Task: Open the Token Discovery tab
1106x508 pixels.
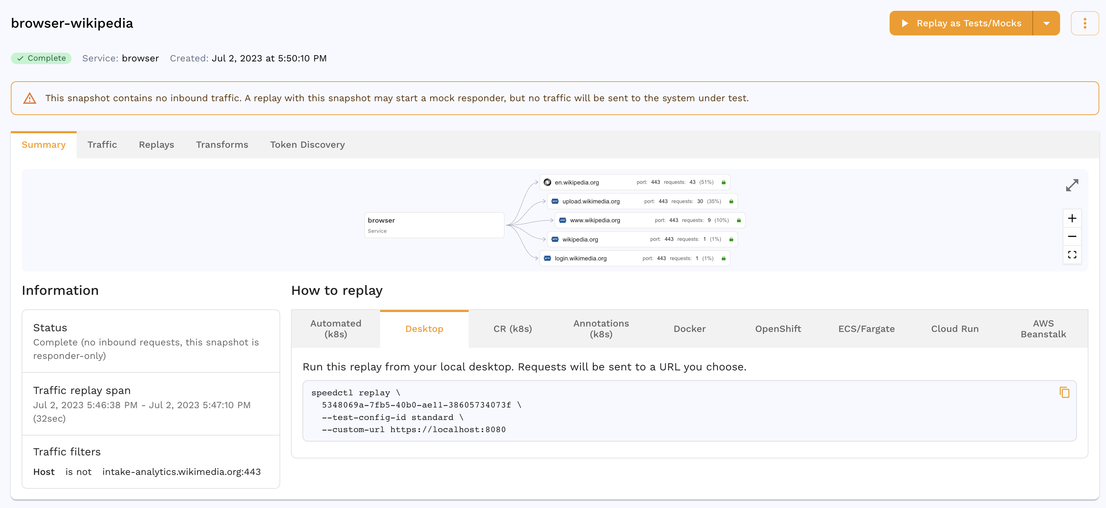Action: point(308,145)
